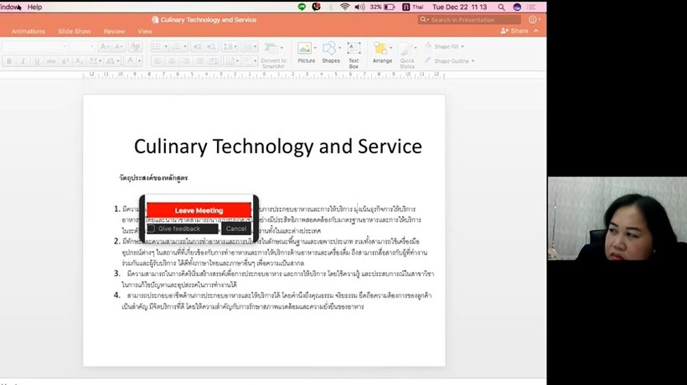Click the Search in Presentation field
The height and width of the screenshot is (385, 687).
474,19
